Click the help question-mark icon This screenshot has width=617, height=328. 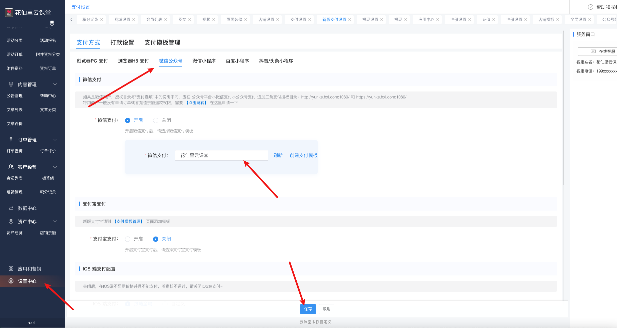tap(591, 7)
